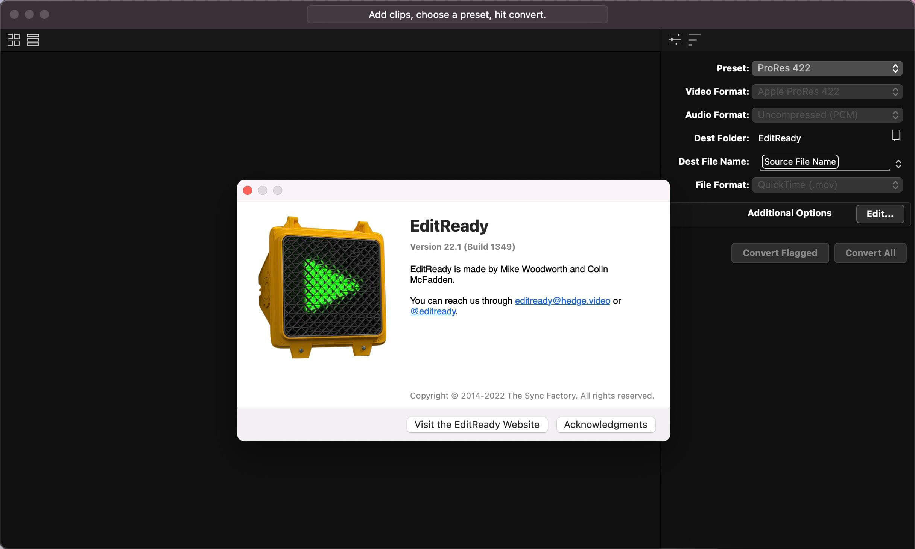This screenshot has height=549, width=915.
Task: Click Edit… for Additional Options
Action: (x=880, y=214)
